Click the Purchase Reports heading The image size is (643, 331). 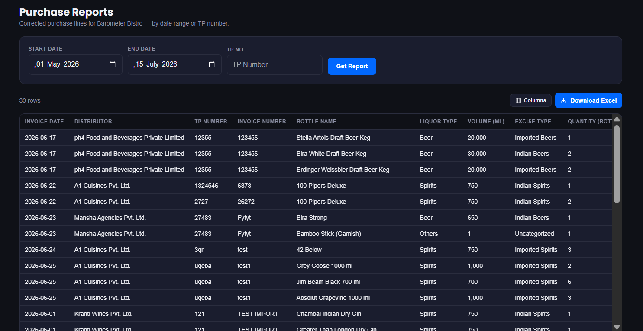point(66,12)
